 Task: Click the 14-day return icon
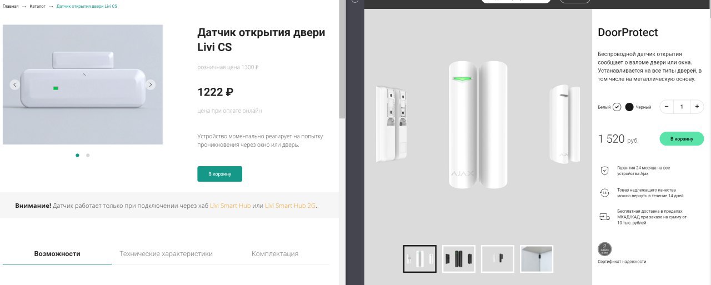pos(605,193)
